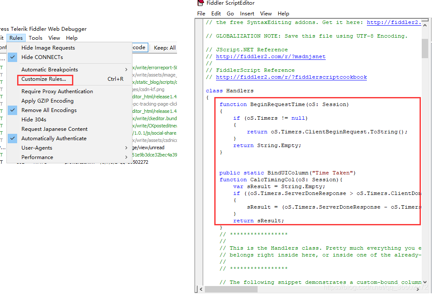Enable the Hide 304s rule

(x=69, y=120)
